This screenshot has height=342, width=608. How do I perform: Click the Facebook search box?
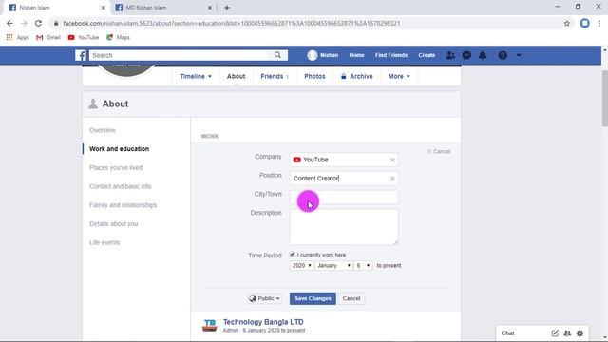[180, 55]
